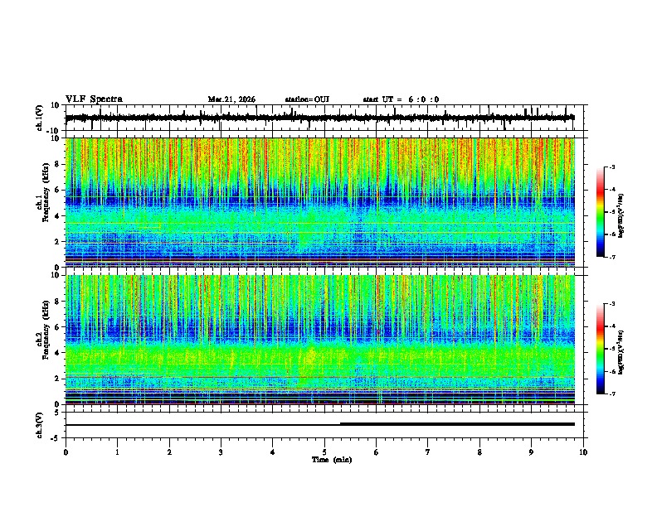
Task: Click the "-3" label on ch.1 color bar
Action: tap(611, 167)
